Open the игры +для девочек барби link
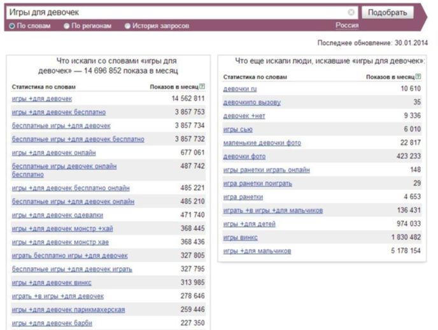The width and height of the screenshot is (438, 330). (52, 323)
